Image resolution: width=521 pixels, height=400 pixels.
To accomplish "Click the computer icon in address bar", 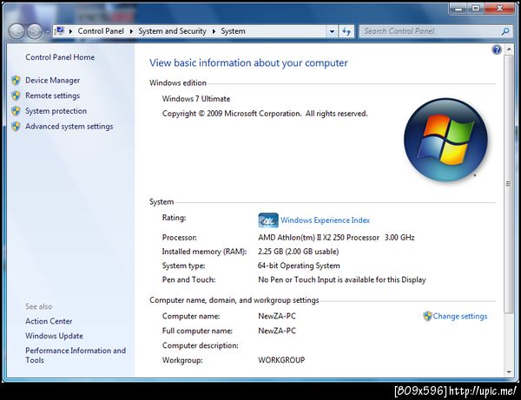I will [59, 31].
